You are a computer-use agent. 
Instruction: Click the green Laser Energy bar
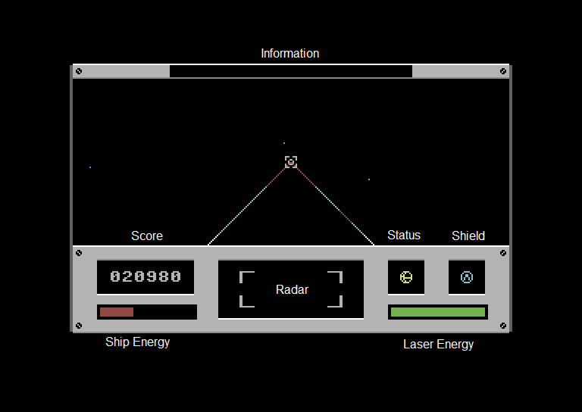click(x=438, y=312)
